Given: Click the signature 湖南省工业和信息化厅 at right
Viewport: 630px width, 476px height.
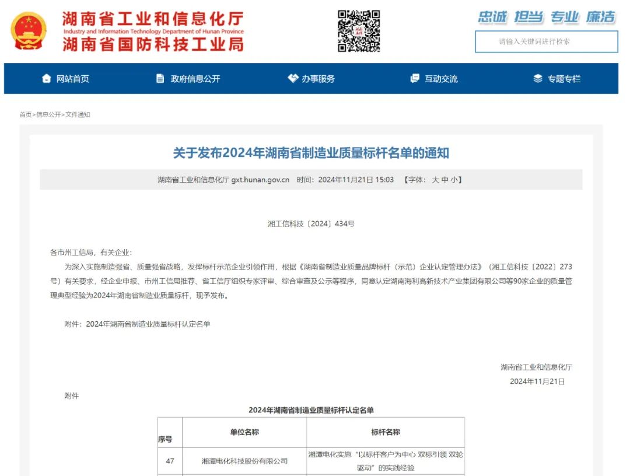Looking at the screenshot, I should 537,367.
